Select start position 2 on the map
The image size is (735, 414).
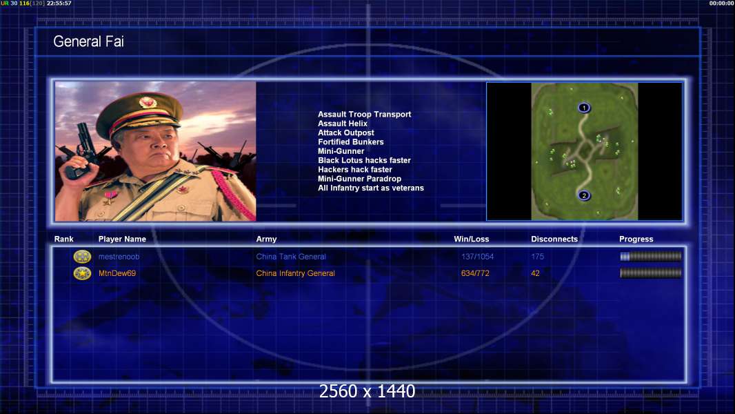(583, 195)
